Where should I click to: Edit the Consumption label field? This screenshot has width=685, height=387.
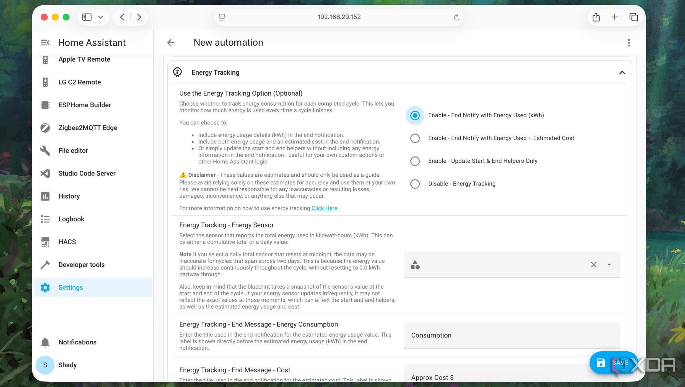coord(512,335)
